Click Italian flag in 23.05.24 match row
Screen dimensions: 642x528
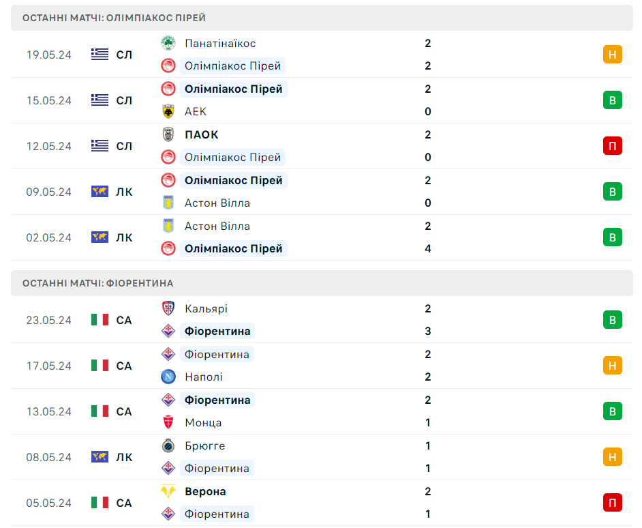(x=100, y=320)
